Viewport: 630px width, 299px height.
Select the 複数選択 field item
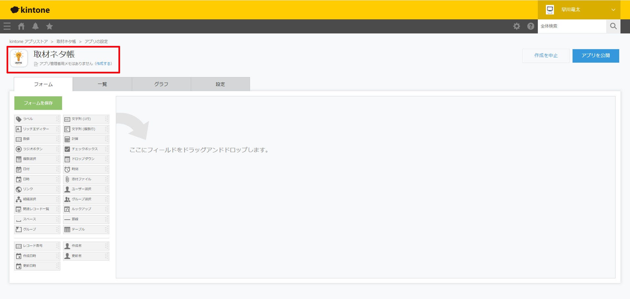[x=37, y=159]
